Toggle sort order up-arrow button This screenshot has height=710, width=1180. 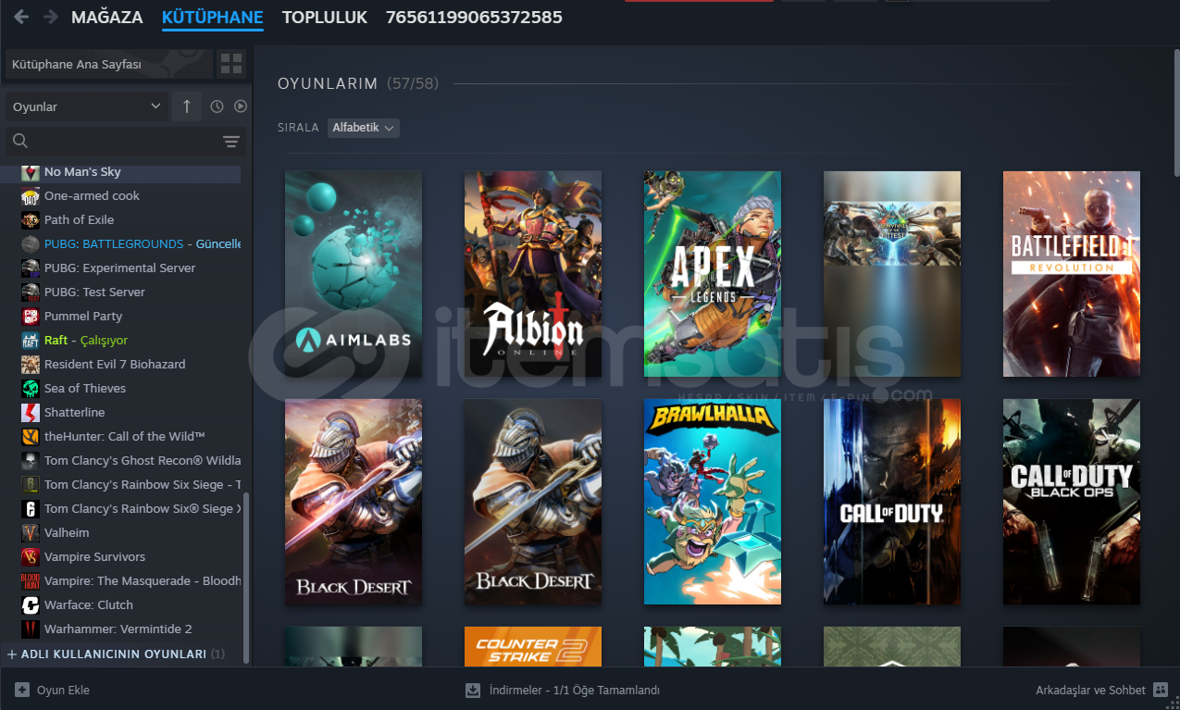coord(186,106)
